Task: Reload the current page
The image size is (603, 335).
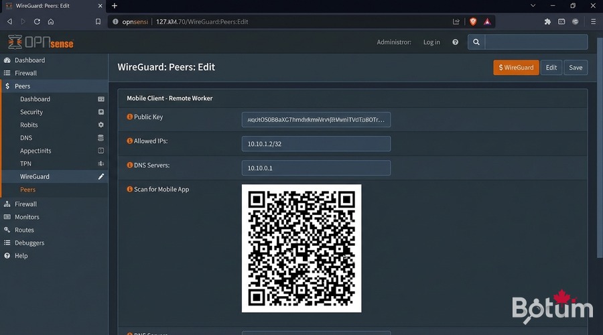Action: coord(37,22)
